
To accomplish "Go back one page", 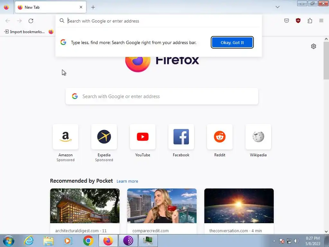I will (x=8, y=21).
